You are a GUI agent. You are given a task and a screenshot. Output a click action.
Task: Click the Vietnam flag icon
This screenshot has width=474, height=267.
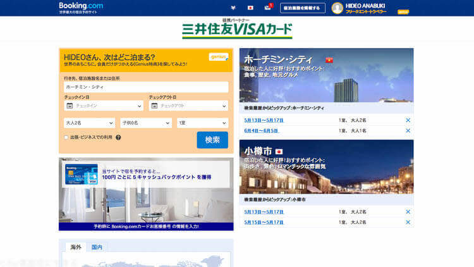[329, 60]
